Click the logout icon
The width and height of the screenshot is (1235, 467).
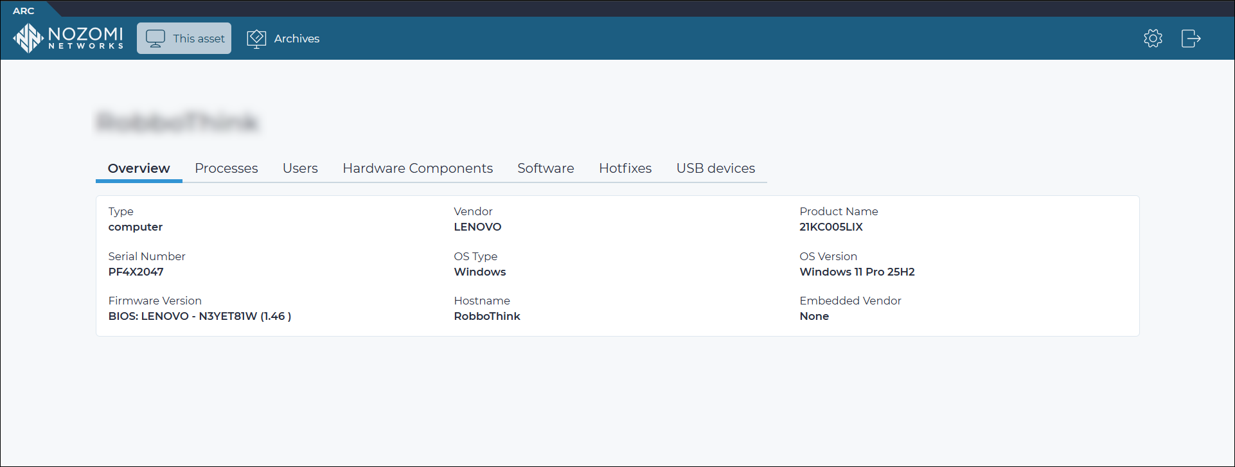point(1191,39)
